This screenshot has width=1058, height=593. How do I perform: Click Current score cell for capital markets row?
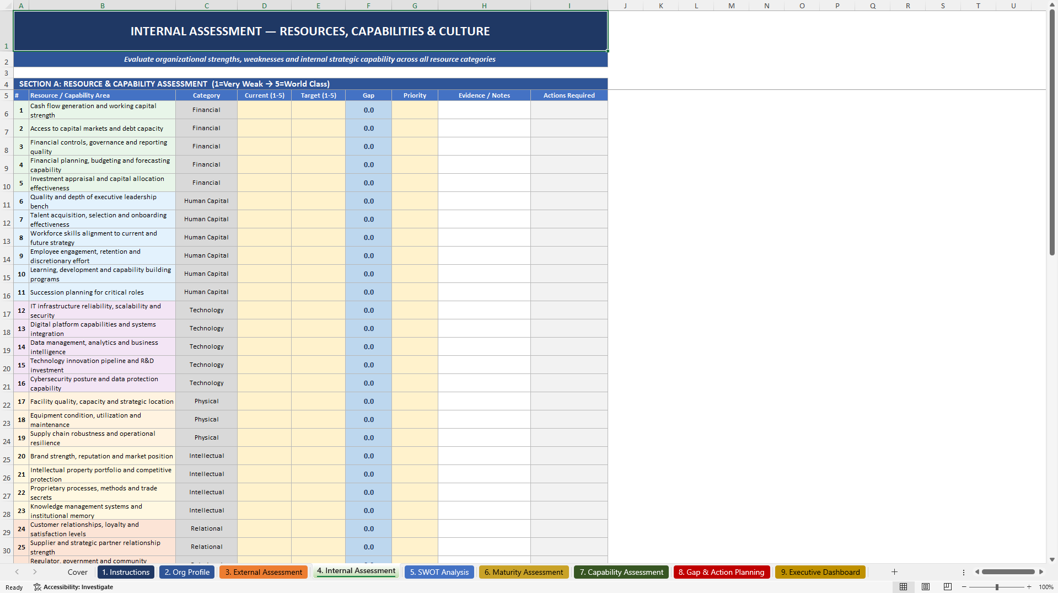click(265, 128)
